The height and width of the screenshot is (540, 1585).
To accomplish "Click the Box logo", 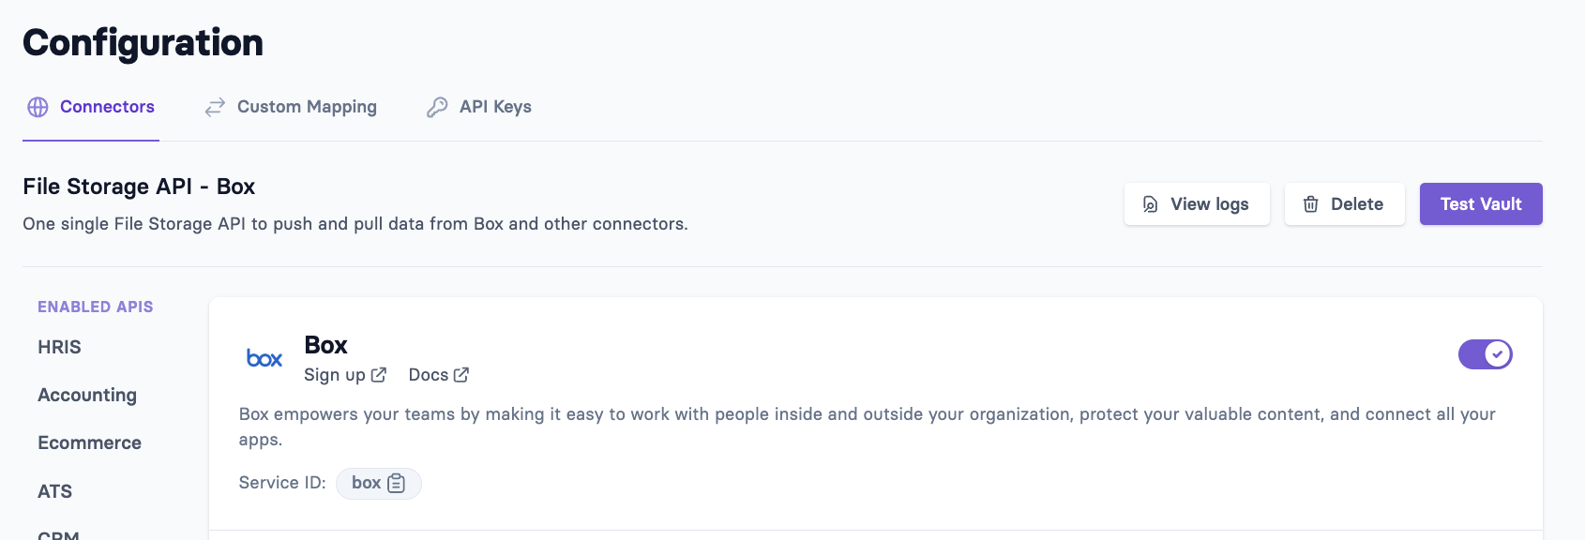I will coord(264,358).
